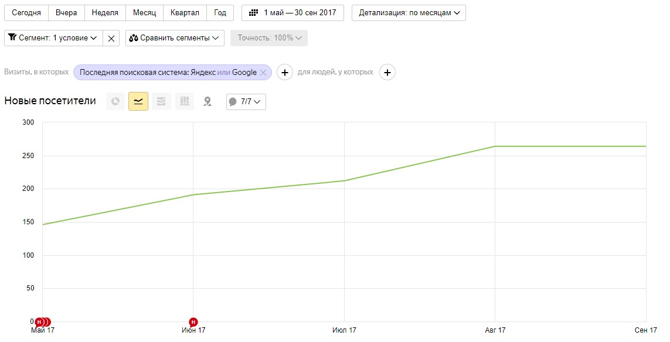Click the 150 y-axis value
This screenshot has height=342, width=670.
28,222
